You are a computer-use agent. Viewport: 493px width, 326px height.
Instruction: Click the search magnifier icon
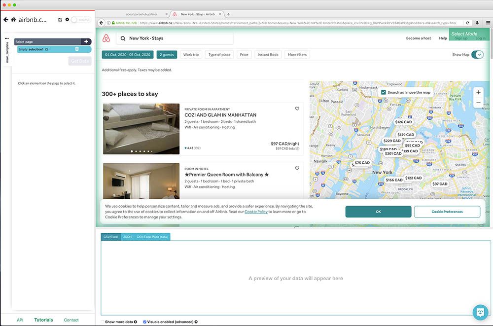(123, 38)
